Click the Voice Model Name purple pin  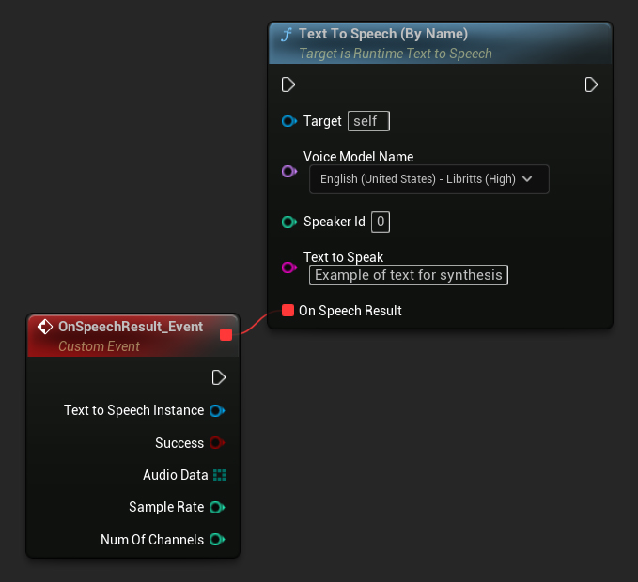click(x=288, y=172)
